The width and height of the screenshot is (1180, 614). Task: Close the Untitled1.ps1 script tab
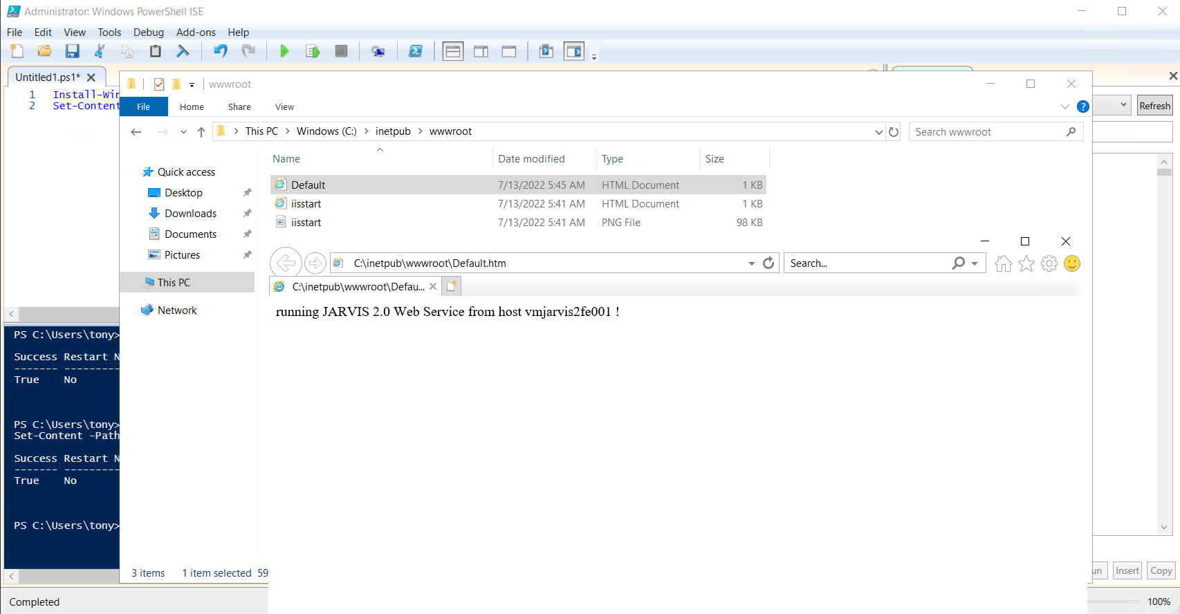tap(91, 77)
